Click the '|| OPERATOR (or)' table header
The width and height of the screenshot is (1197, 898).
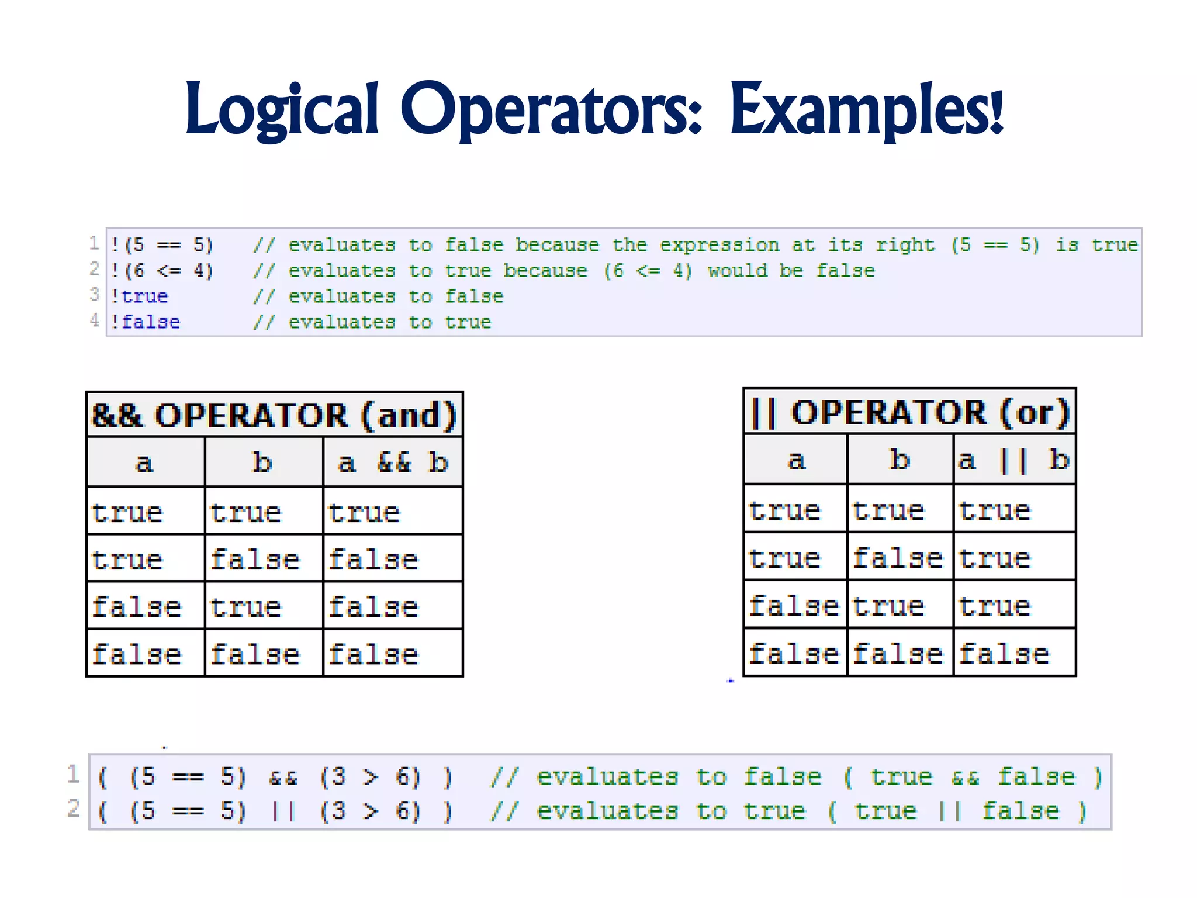click(x=909, y=412)
